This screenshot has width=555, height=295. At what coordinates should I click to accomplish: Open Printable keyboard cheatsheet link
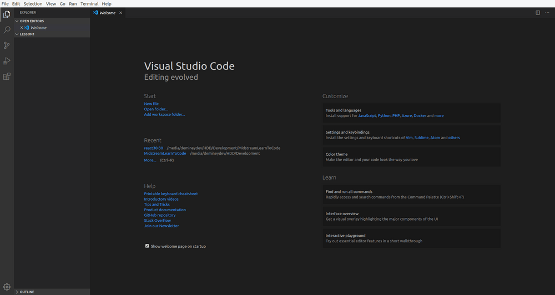171,194
